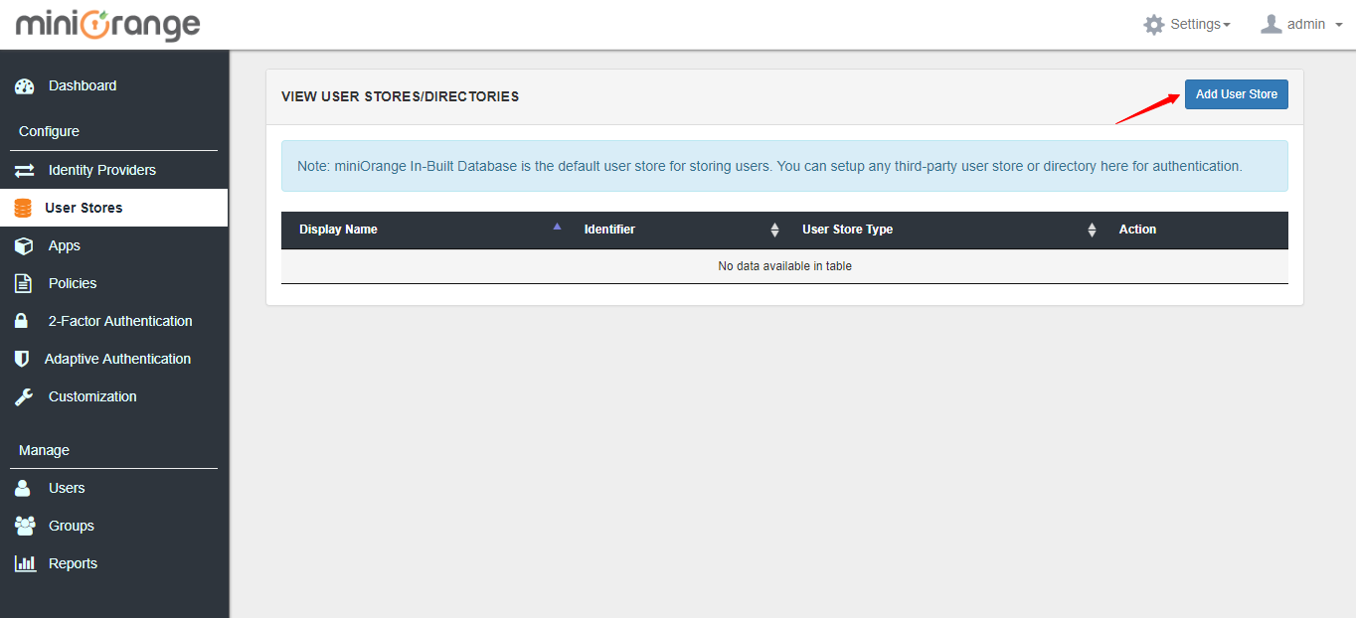This screenshot has height=618, width=1356.
Task: Select the Apps icon in the sidebar
Action: pyautogui.click(x=24, y=245)
